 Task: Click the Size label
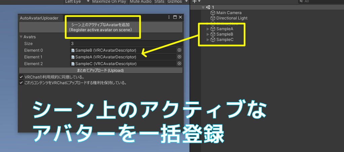pos(28,44)
